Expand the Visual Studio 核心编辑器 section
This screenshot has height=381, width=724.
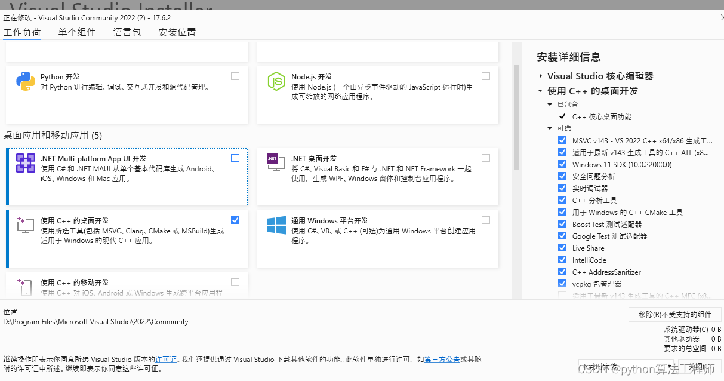click(540, 76)
